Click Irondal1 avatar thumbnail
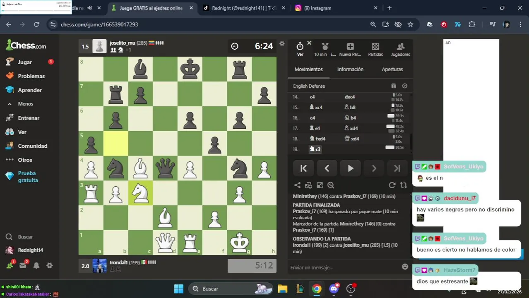This screenshot has width=529, height=298. tap(99, 266)
